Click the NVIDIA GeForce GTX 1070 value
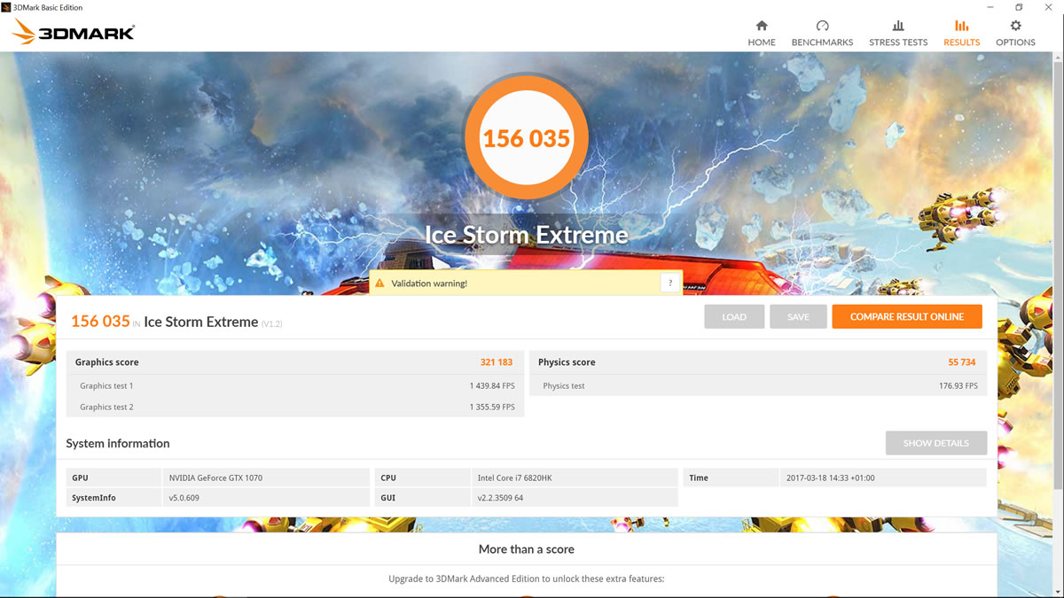 215,478
